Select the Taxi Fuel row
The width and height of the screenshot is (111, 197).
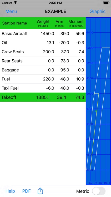[43, 88]
